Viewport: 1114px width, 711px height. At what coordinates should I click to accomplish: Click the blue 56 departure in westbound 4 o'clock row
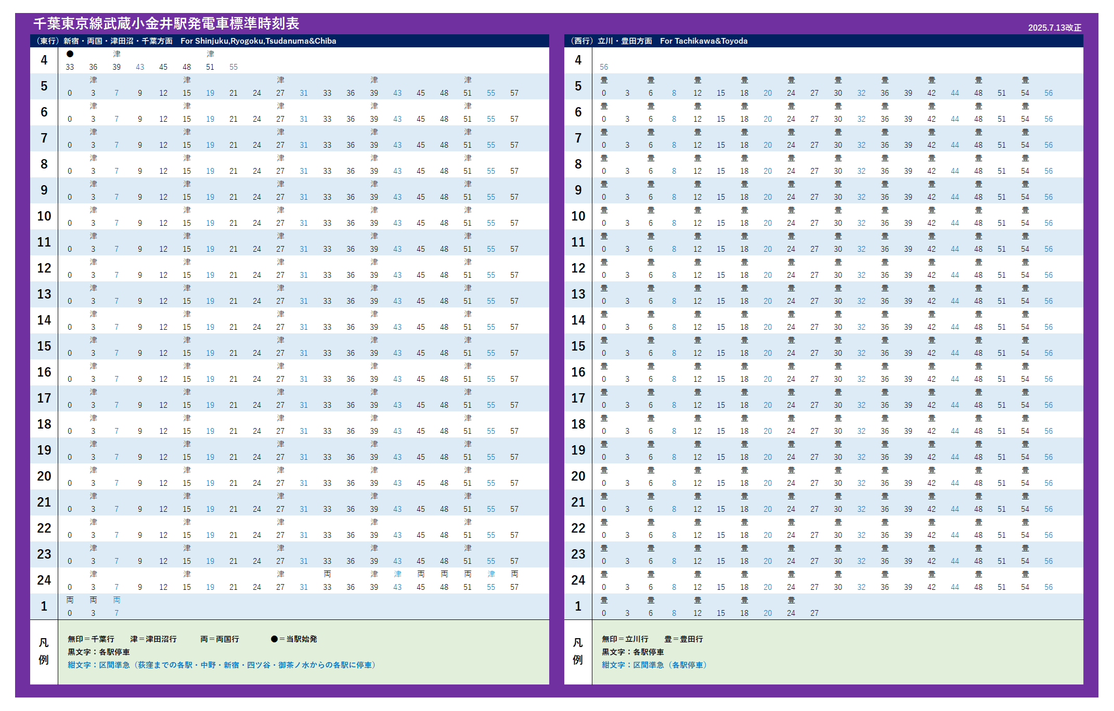click(604, 67)
